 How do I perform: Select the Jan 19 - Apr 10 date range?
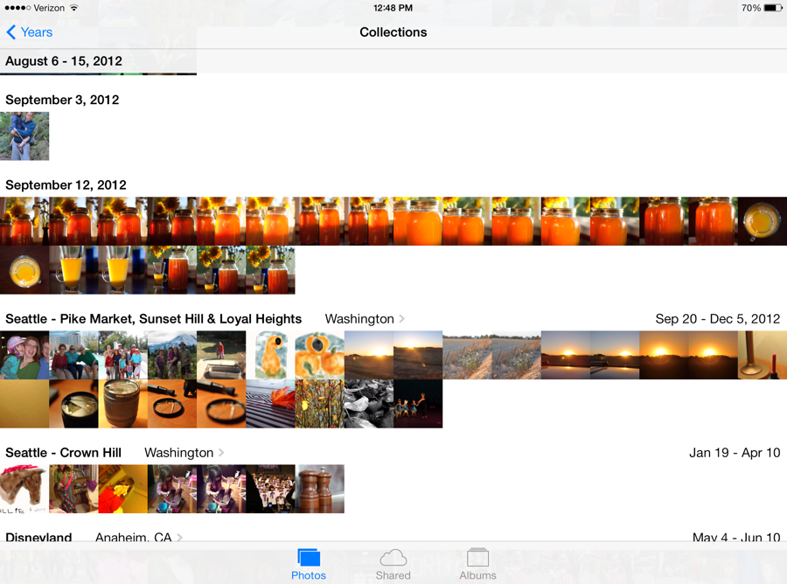pos(735,453)
